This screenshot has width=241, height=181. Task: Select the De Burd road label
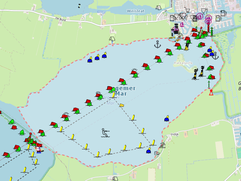[61, 19]
